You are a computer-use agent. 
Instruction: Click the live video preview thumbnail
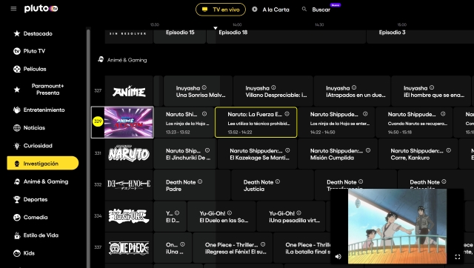tap(397, 227)
